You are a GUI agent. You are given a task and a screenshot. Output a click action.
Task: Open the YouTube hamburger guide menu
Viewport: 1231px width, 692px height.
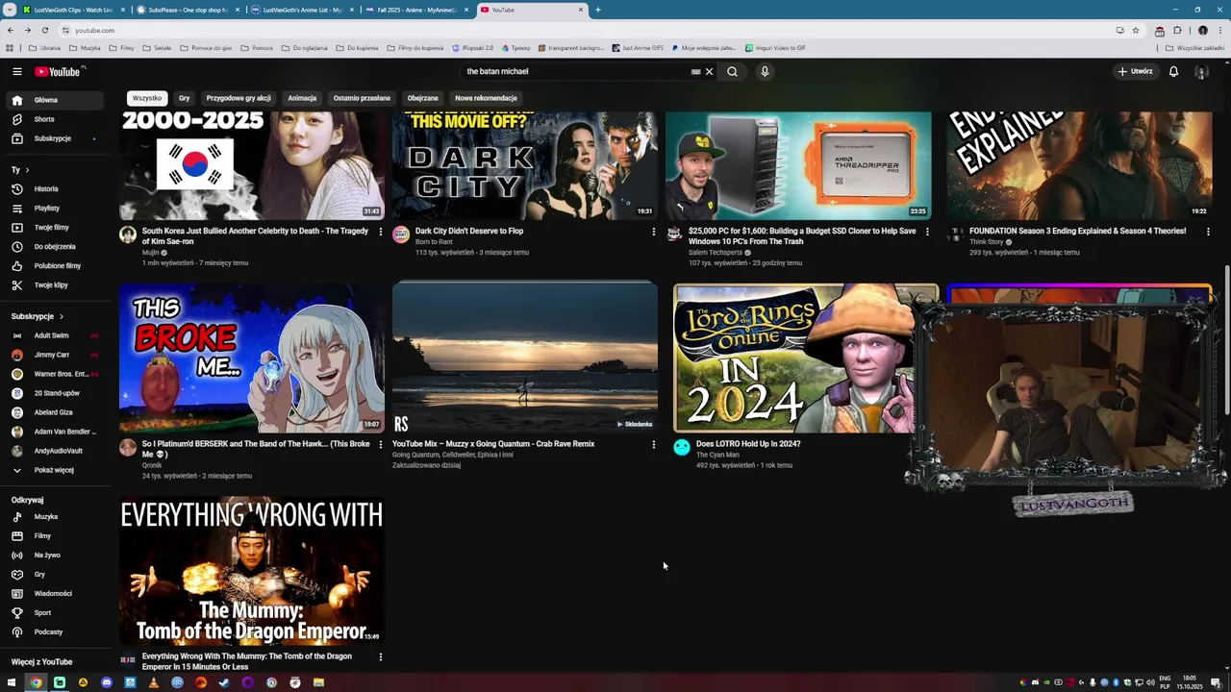click(x=16, y=71)
